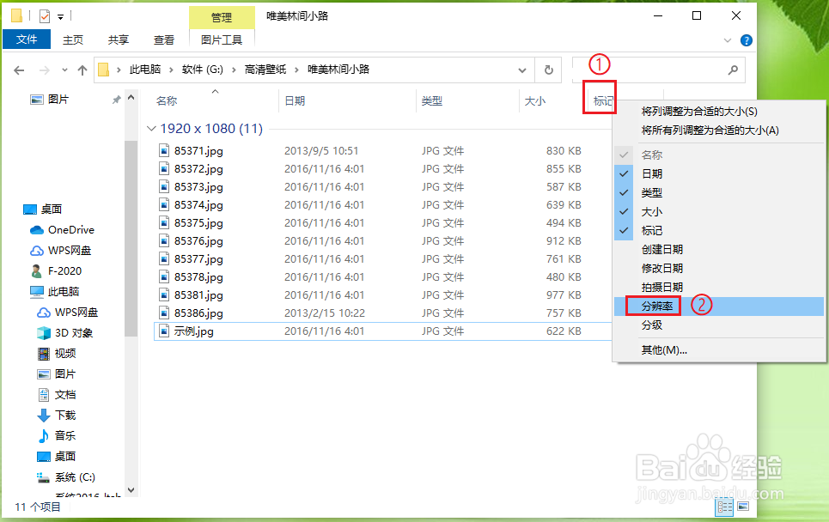
Task: Click sidebar scrollbar up arrow
Action: point(131,98)
